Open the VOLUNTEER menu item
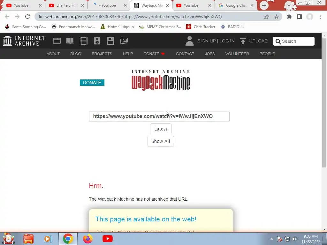 237,54
